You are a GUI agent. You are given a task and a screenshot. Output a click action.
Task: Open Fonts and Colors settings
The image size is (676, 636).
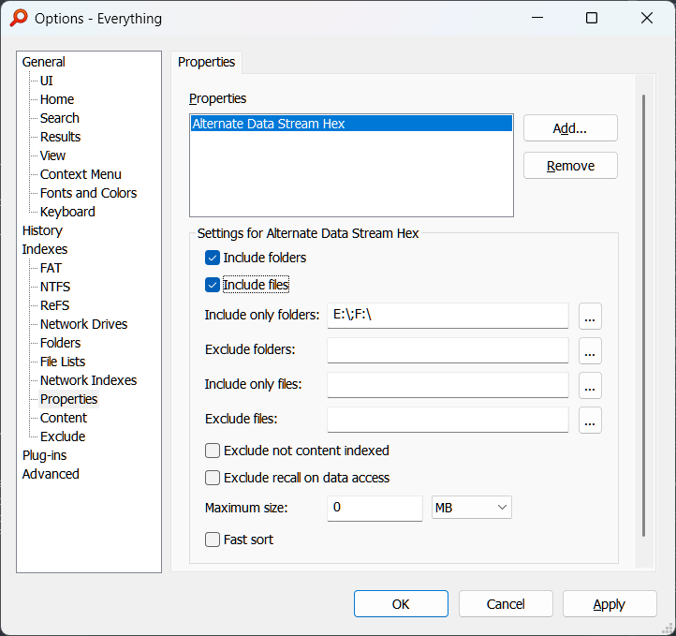(x=88, y=193)
